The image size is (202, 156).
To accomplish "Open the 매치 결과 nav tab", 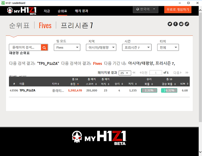I will click(x=82, y=11).
